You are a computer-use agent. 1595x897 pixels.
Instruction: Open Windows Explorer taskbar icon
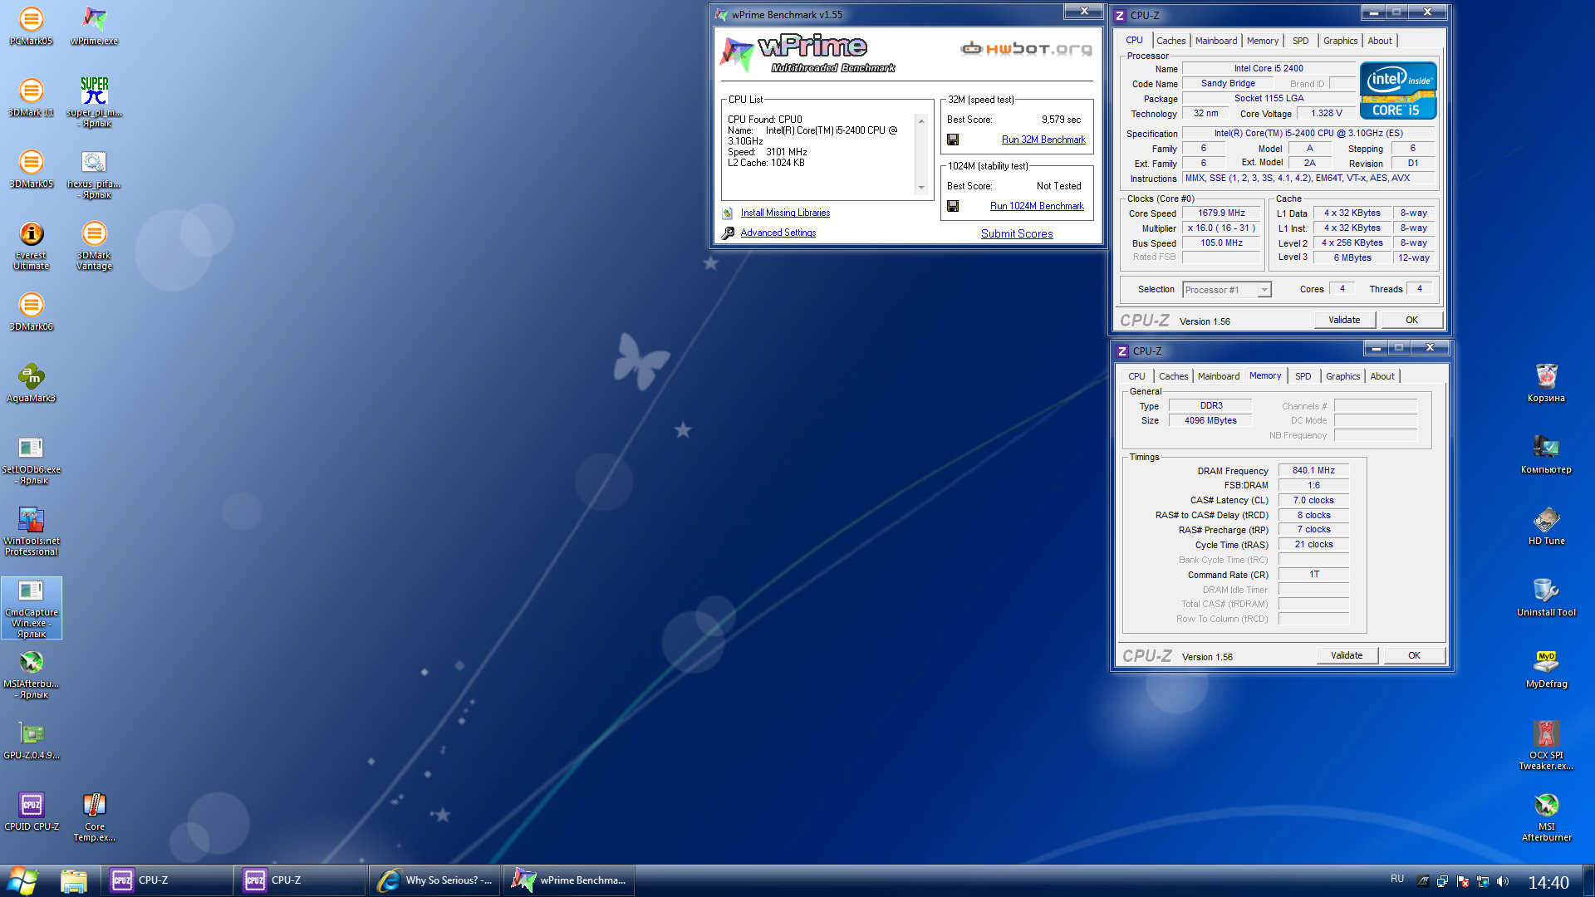coord(73,880)
